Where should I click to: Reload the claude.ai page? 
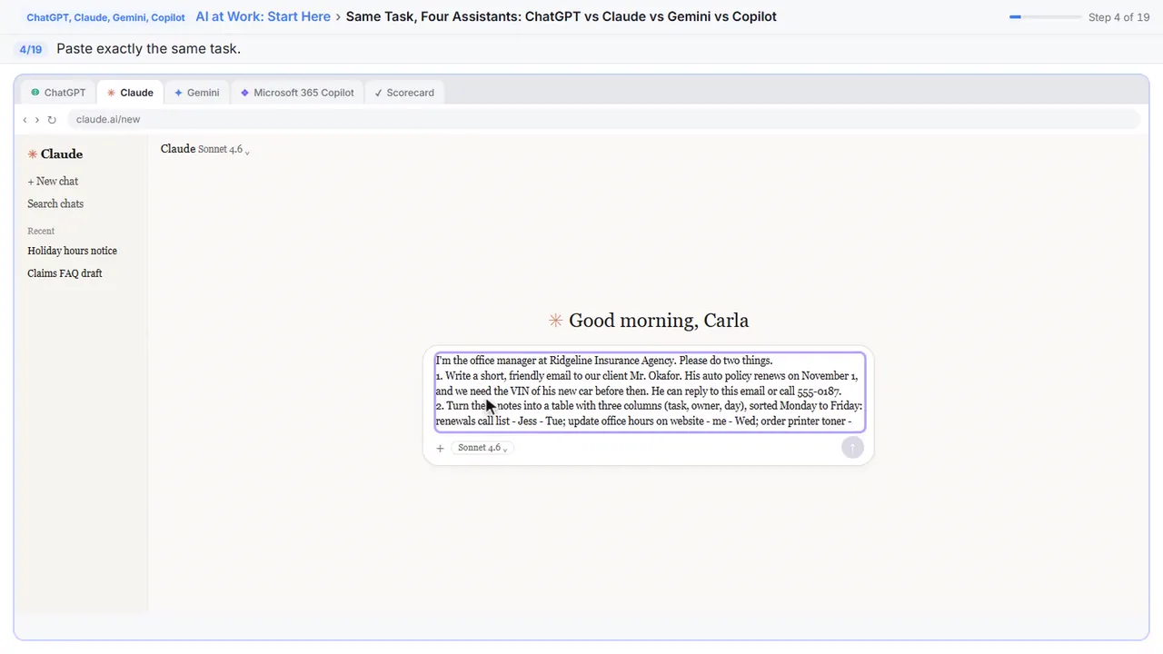coord(52,120)
